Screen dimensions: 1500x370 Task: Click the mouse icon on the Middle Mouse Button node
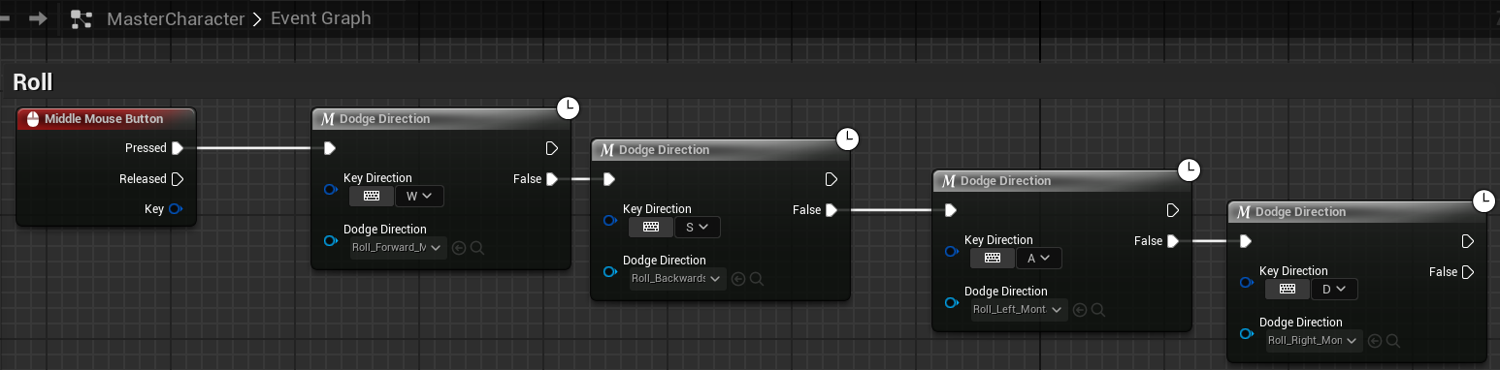click(x=32, y=118)
